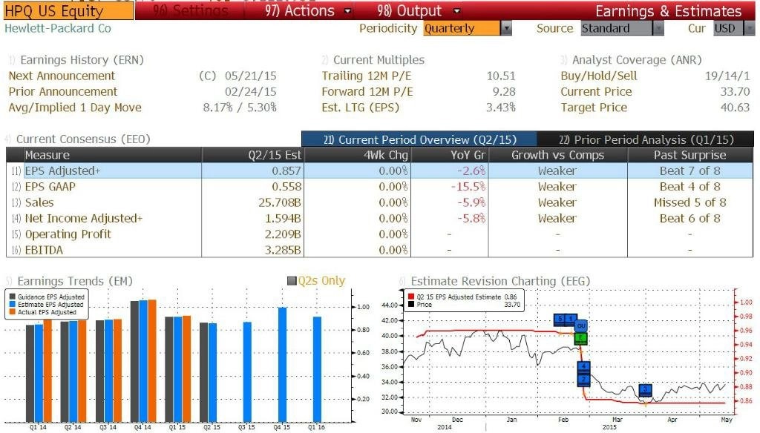Click the black Price legend swatch

tap(411, 305)
